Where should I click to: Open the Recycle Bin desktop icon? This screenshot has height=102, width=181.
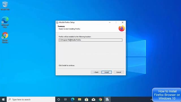coord(5,6)
